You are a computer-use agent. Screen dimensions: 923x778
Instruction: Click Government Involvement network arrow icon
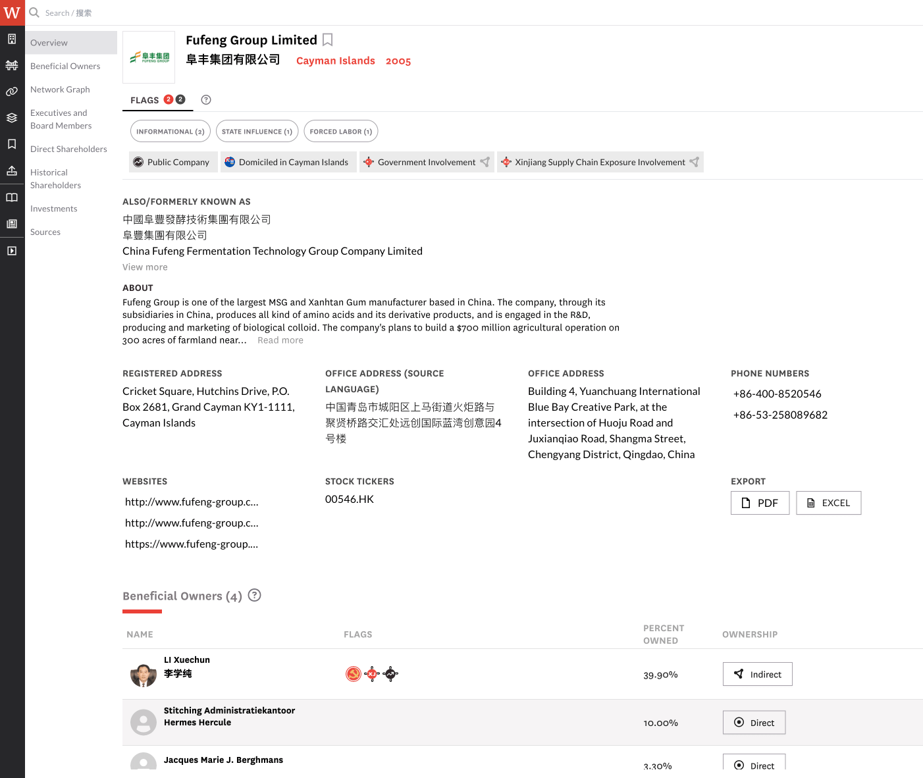pos(485,162)
